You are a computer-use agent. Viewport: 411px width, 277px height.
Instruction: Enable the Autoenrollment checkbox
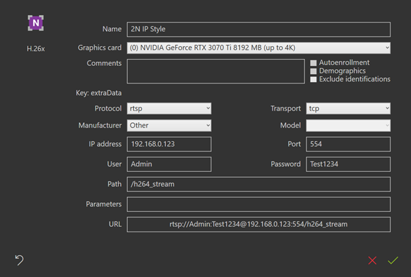tap(314, 63)
